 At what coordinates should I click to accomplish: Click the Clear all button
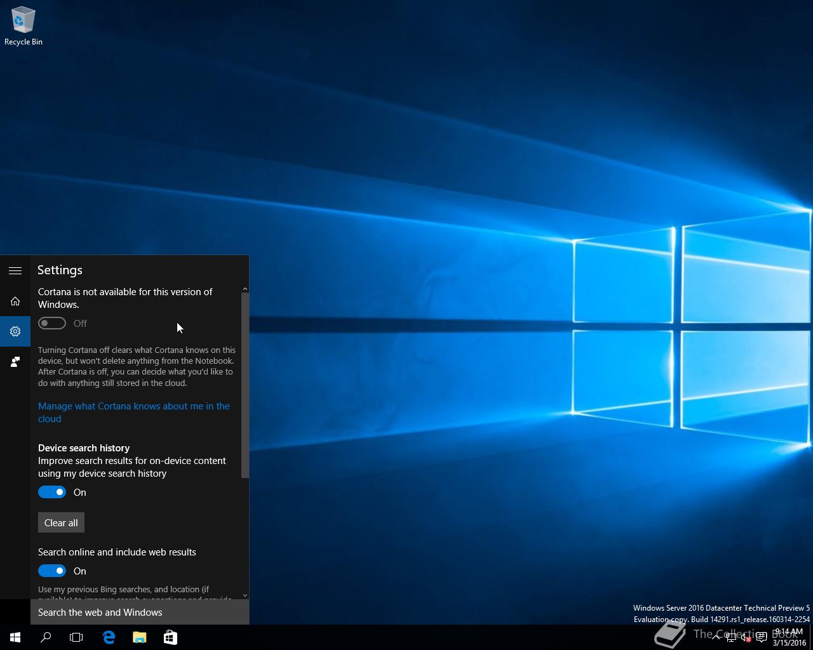pos(61,522)
